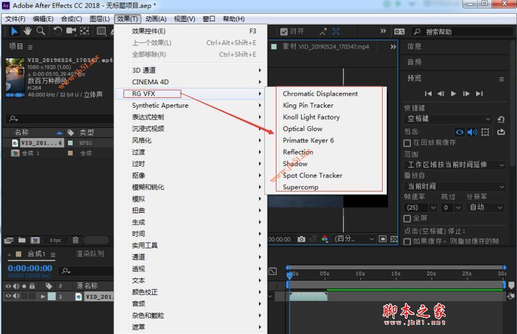The image size is (517, 334).
Task: Expand the 信息 panel
Action: click(414, 46)
